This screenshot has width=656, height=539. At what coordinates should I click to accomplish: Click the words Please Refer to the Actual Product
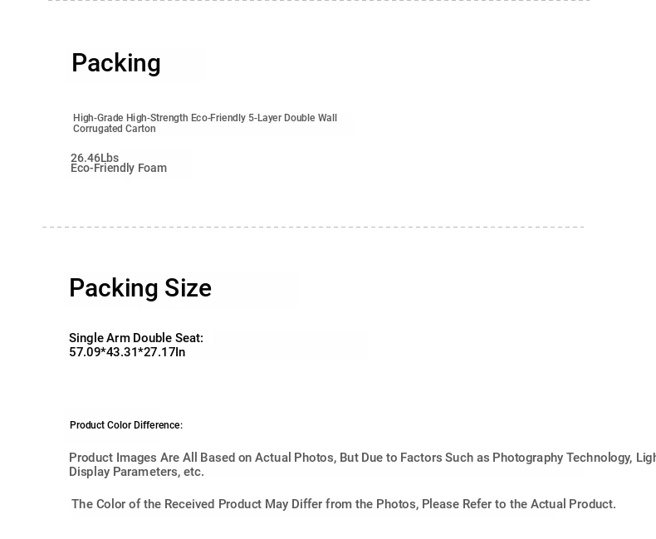coord(519,504)
